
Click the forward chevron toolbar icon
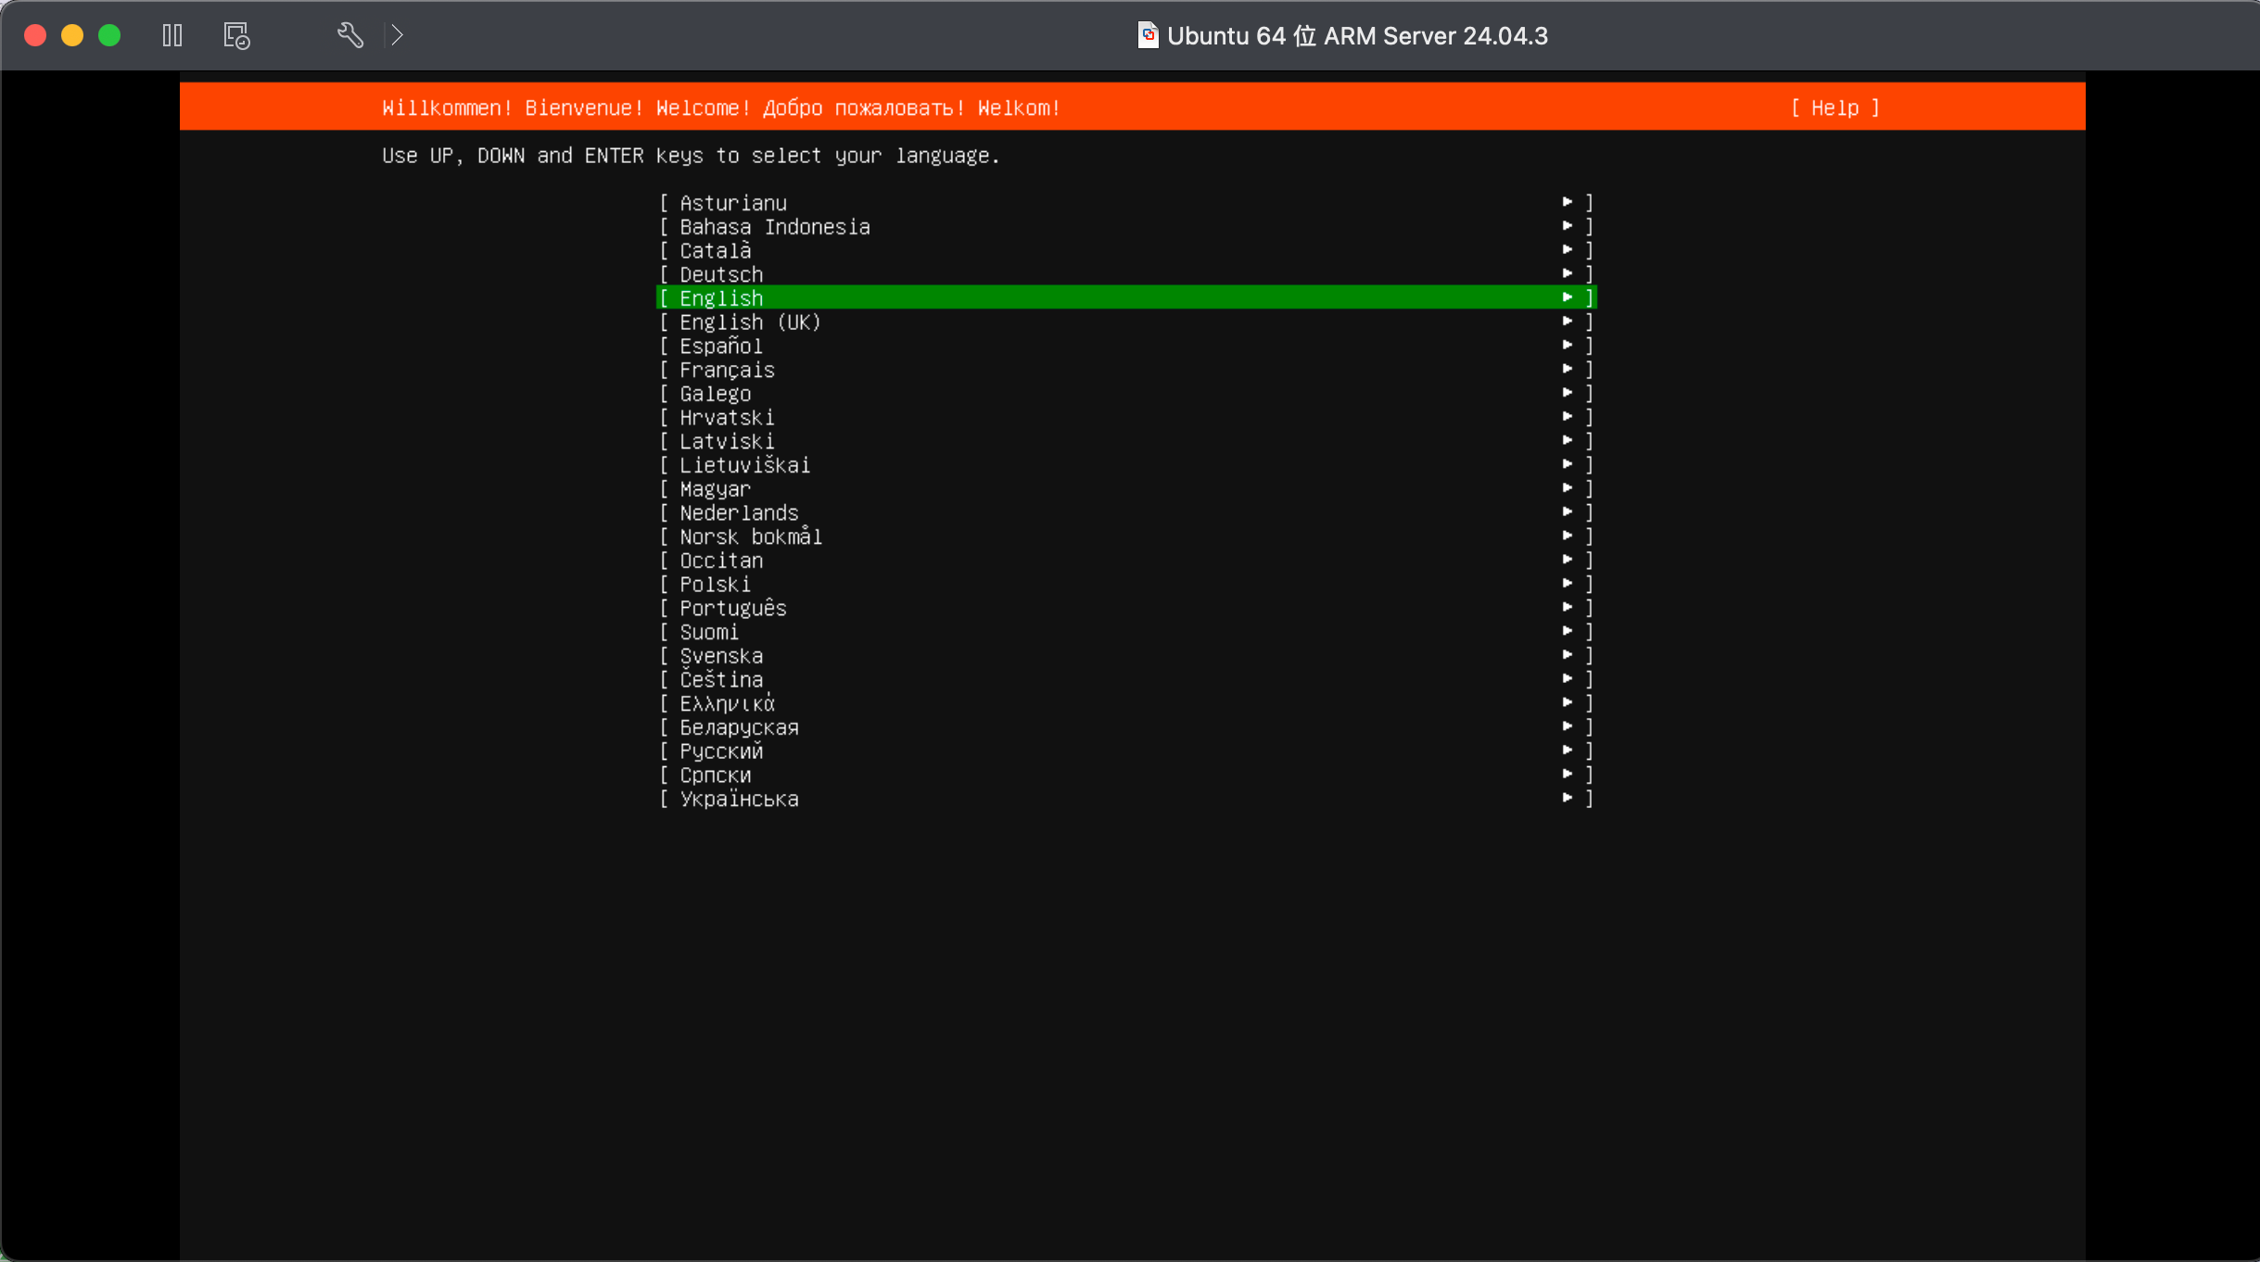(x=397, y=35)
